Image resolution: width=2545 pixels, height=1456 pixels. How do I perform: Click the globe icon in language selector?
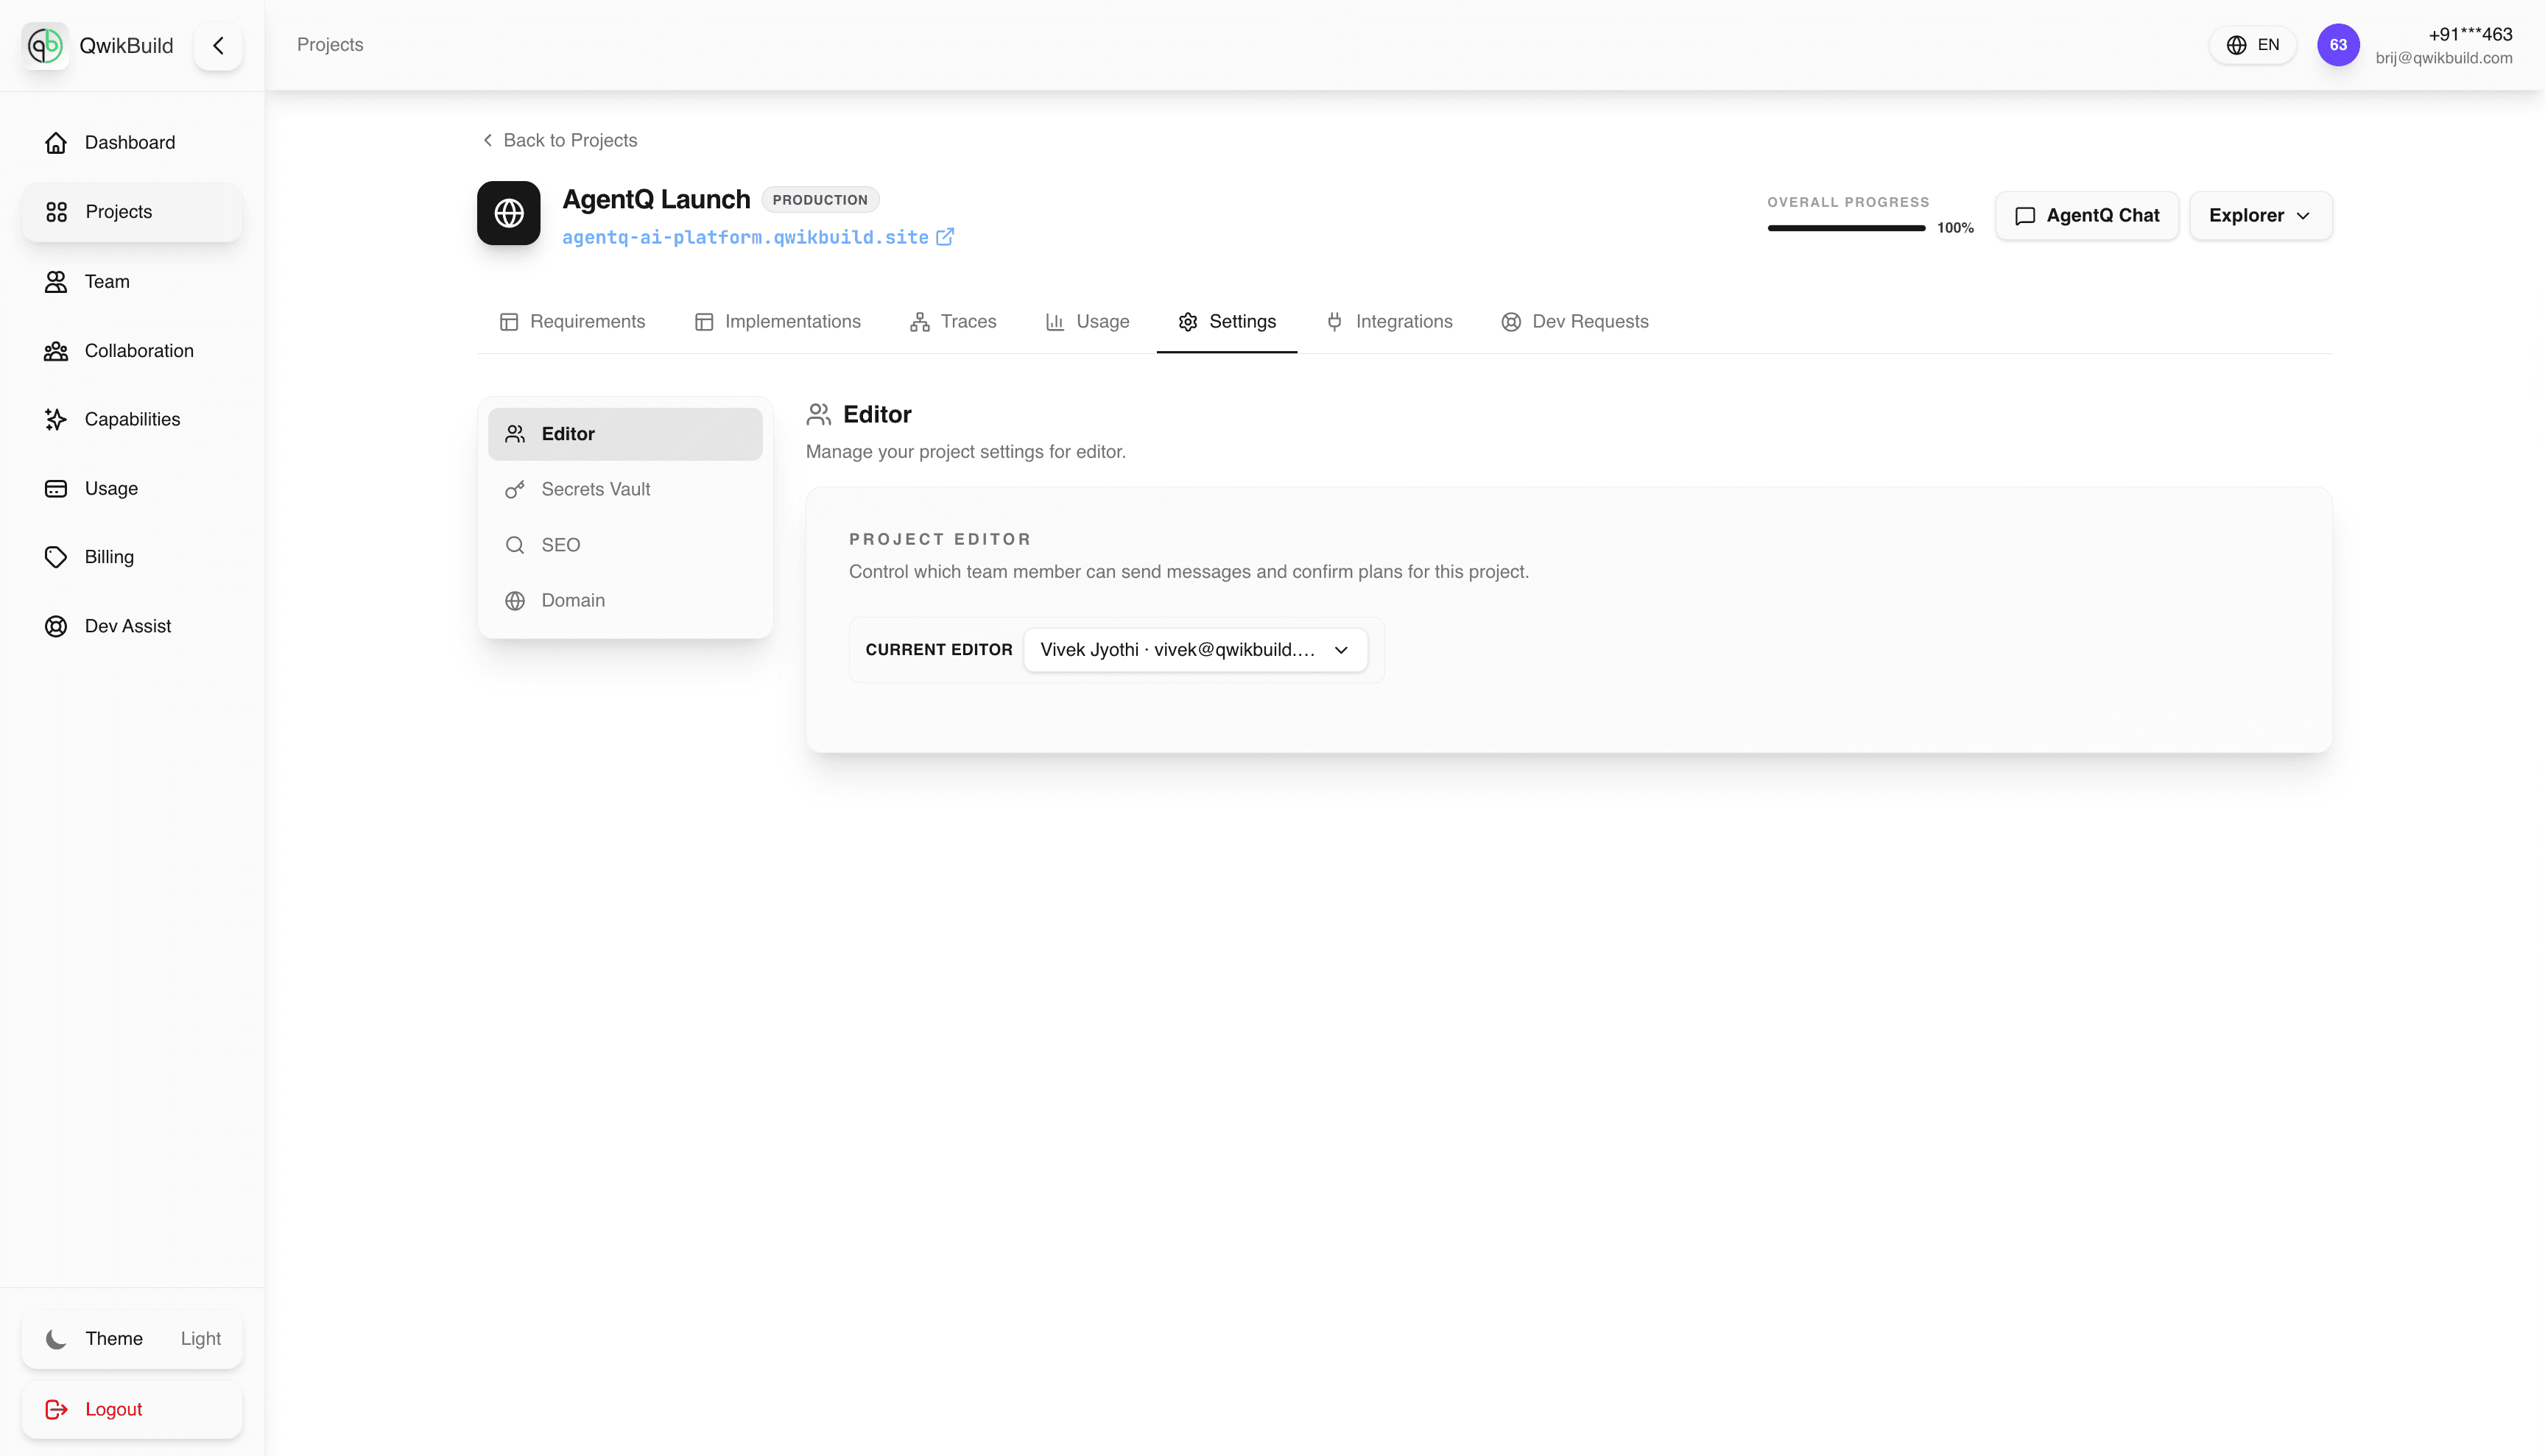tap(2237, 45)
